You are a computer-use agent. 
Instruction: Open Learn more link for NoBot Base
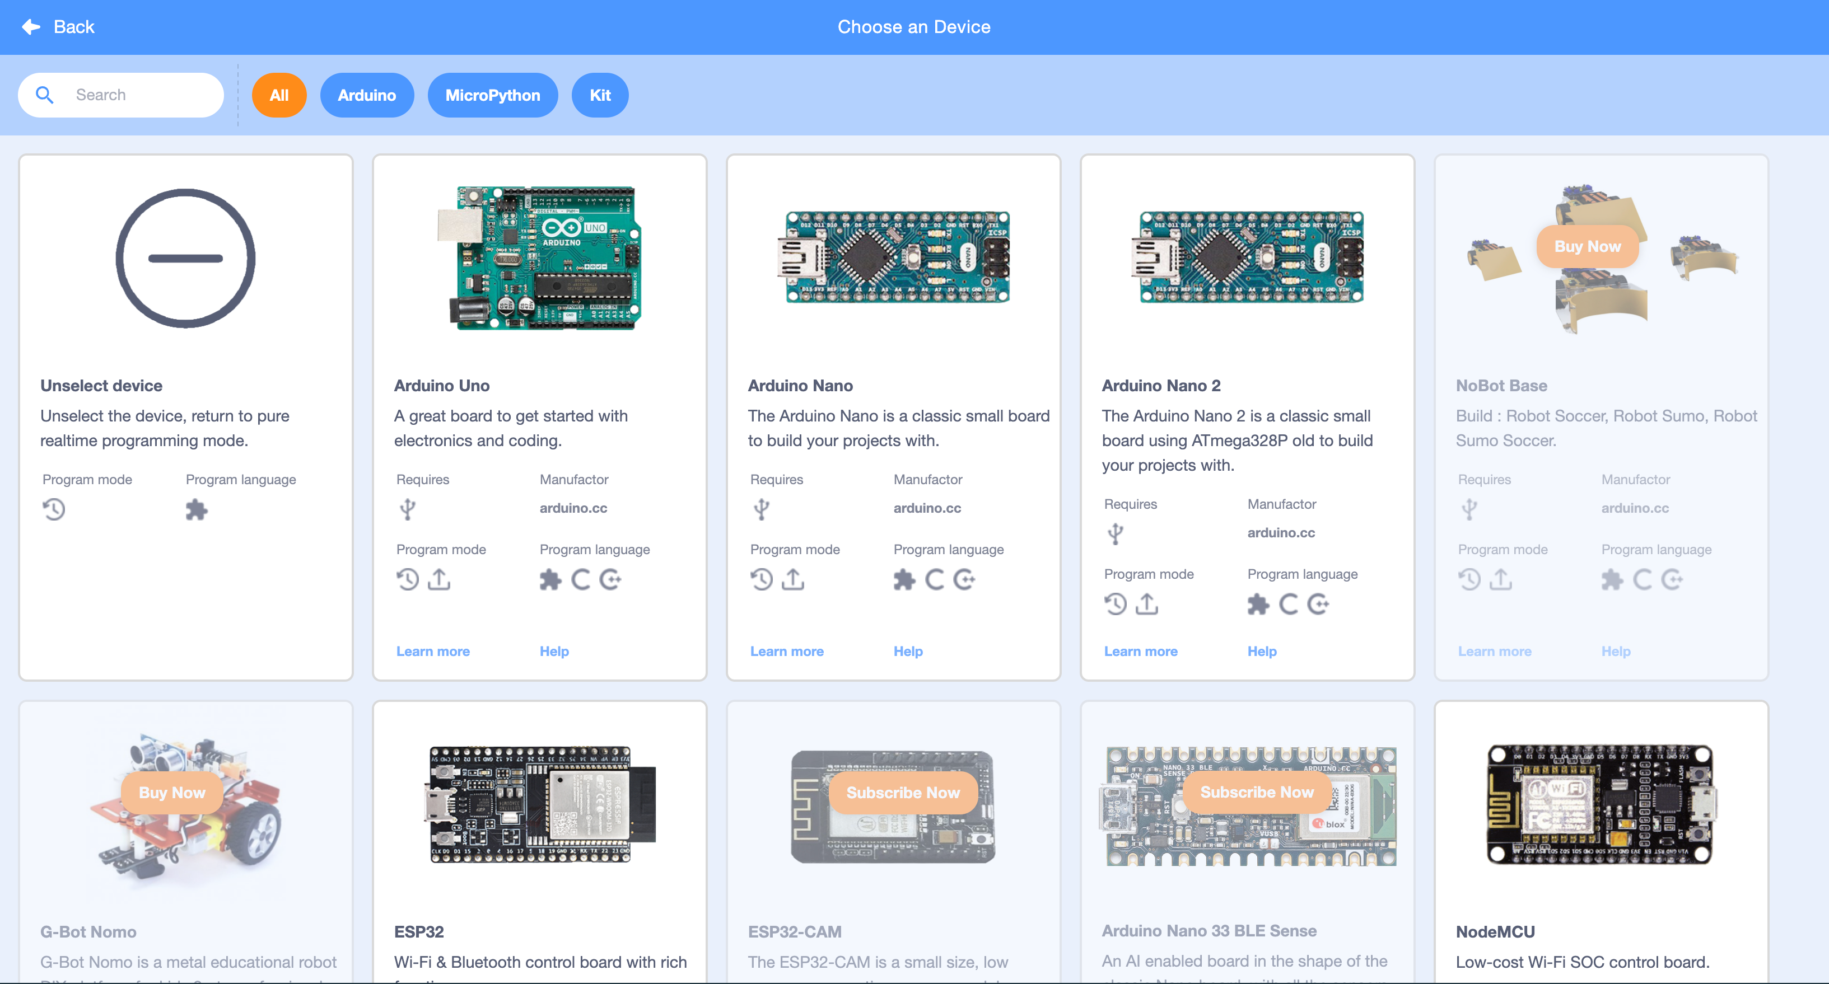point(1495,652)
